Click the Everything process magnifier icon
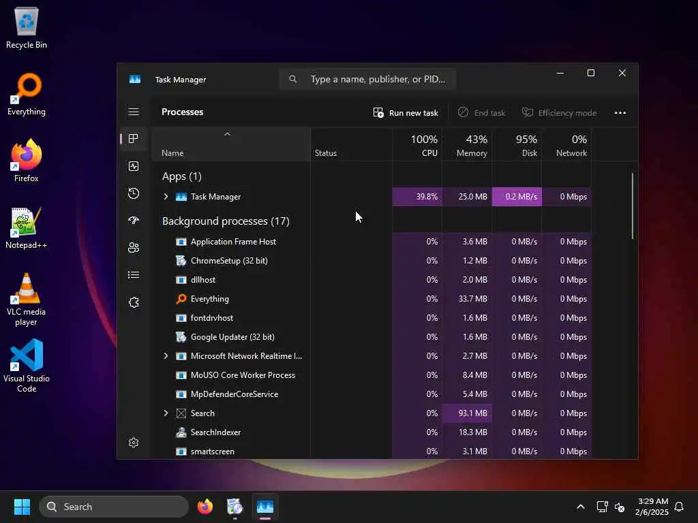This screenshot has width=698, height=523. (181, 299)
